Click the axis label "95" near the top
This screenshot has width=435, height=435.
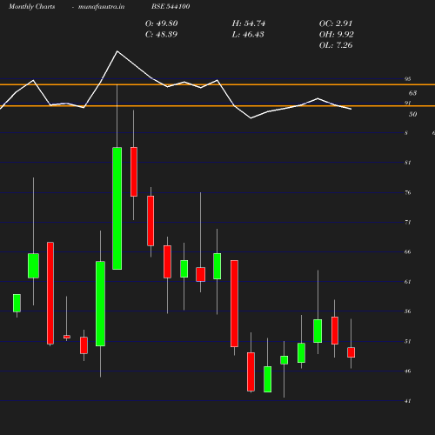point(408,79)
